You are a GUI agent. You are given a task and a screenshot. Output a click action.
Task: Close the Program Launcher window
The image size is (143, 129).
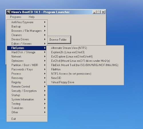(103, 12)
